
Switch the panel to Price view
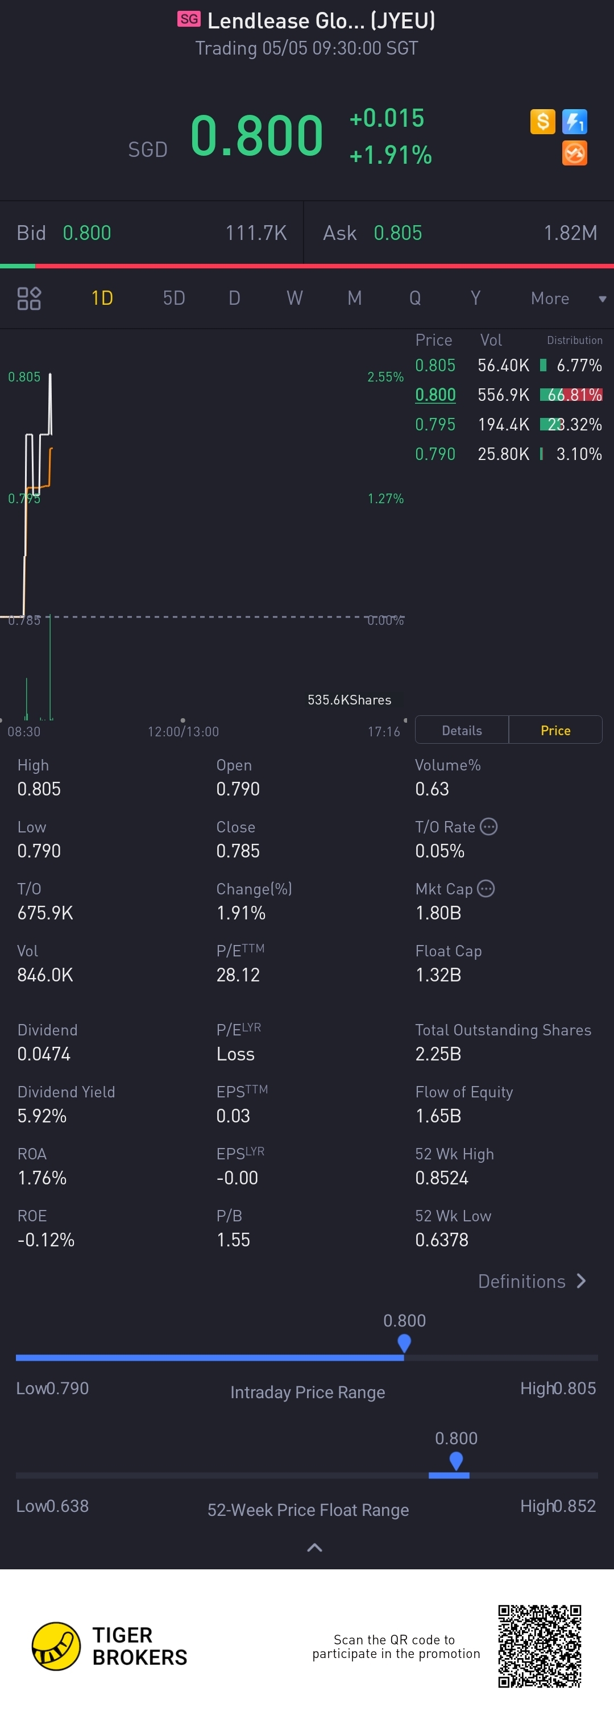[555, 730]
